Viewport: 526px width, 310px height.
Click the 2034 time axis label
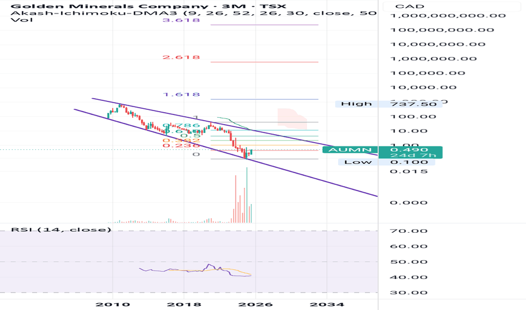click(x=327, y=304)
